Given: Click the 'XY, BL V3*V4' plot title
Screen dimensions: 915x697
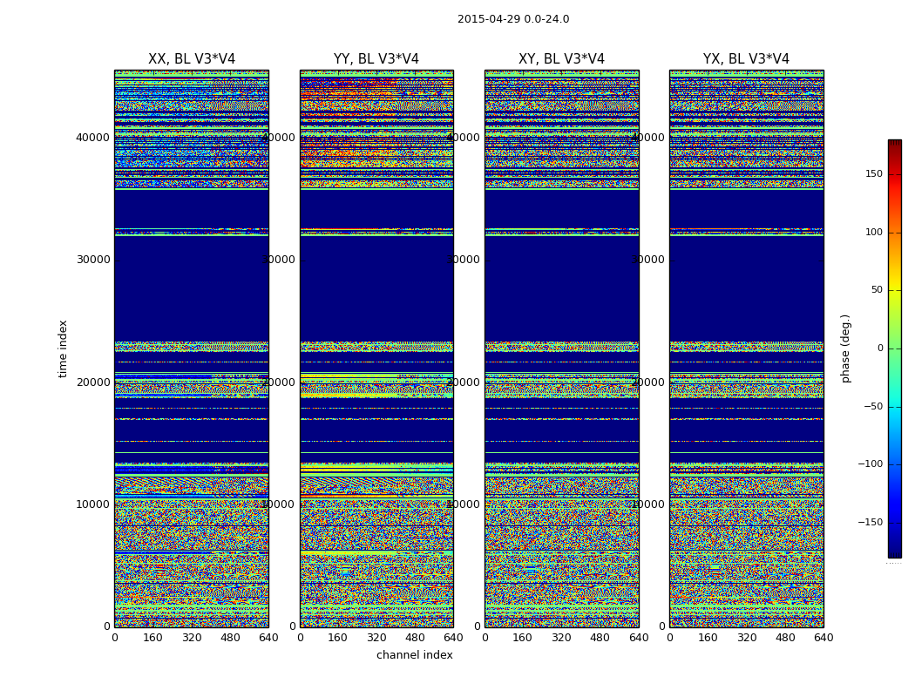Looking at the screenshot, I should (x=561, y=59).
